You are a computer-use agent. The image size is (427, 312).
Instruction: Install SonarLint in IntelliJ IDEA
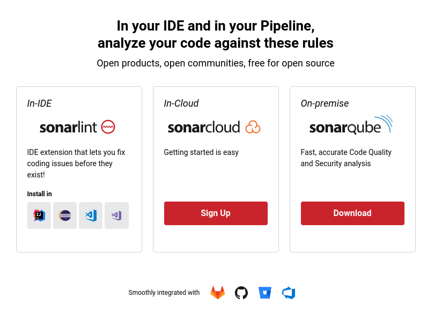(x=39, y=216)
